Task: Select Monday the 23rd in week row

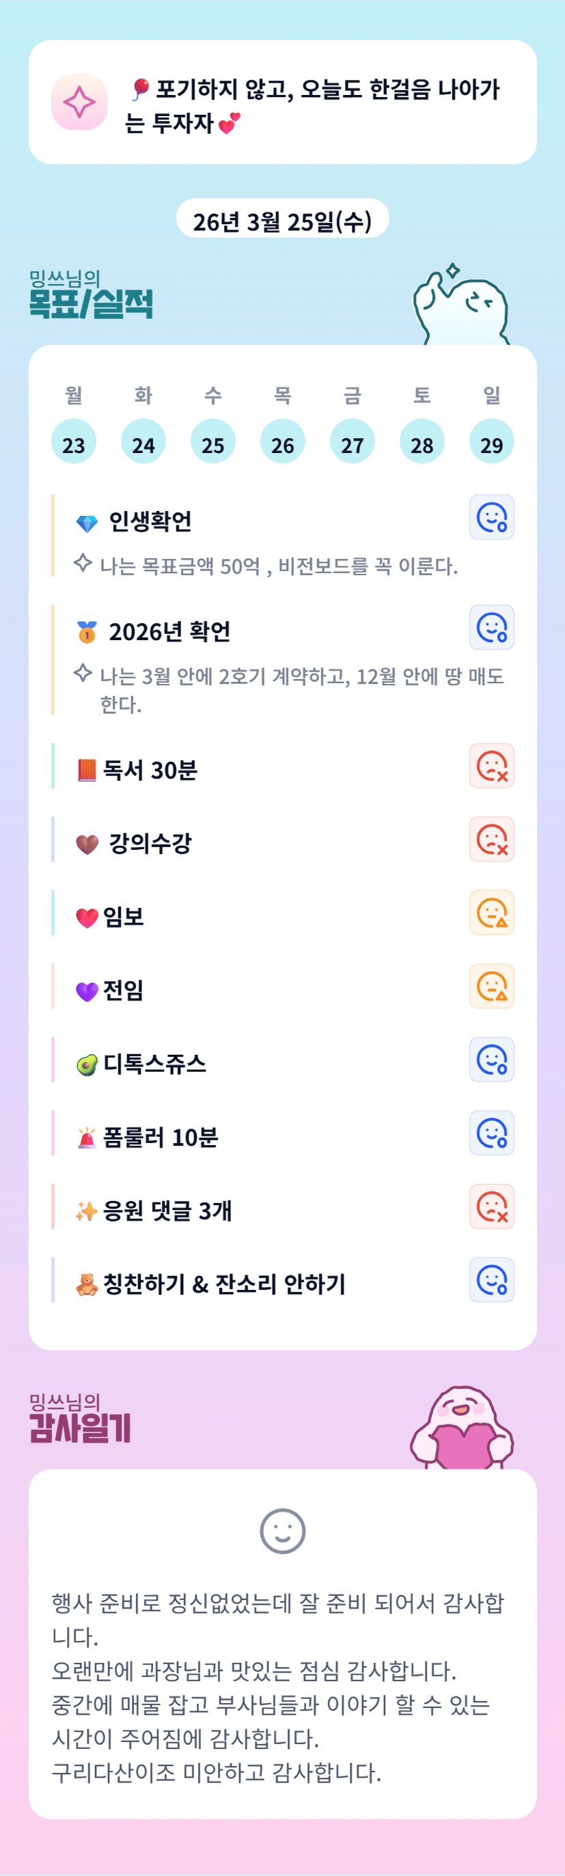Action: pos(74,442)
